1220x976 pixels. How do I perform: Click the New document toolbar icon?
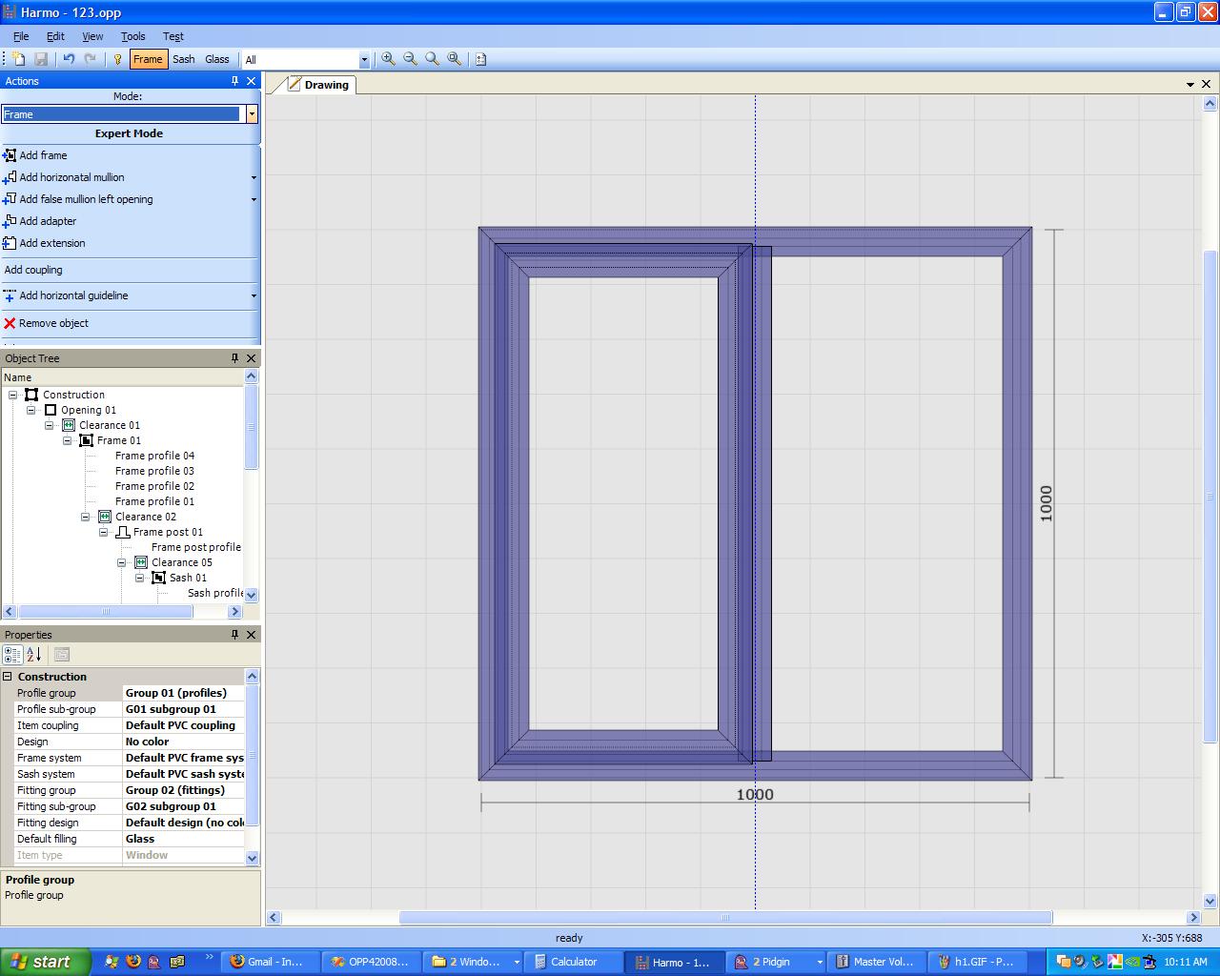coord(19,59)
